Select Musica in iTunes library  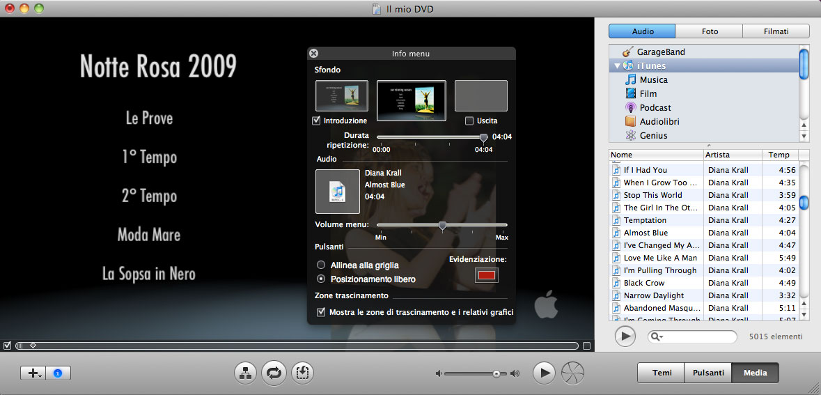click(x=653, y=79)
